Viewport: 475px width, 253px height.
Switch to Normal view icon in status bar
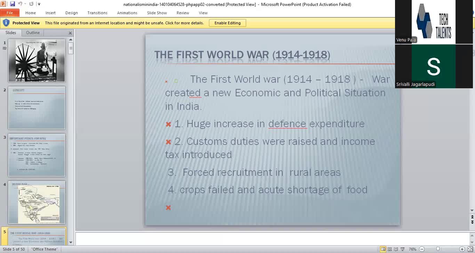383,249
